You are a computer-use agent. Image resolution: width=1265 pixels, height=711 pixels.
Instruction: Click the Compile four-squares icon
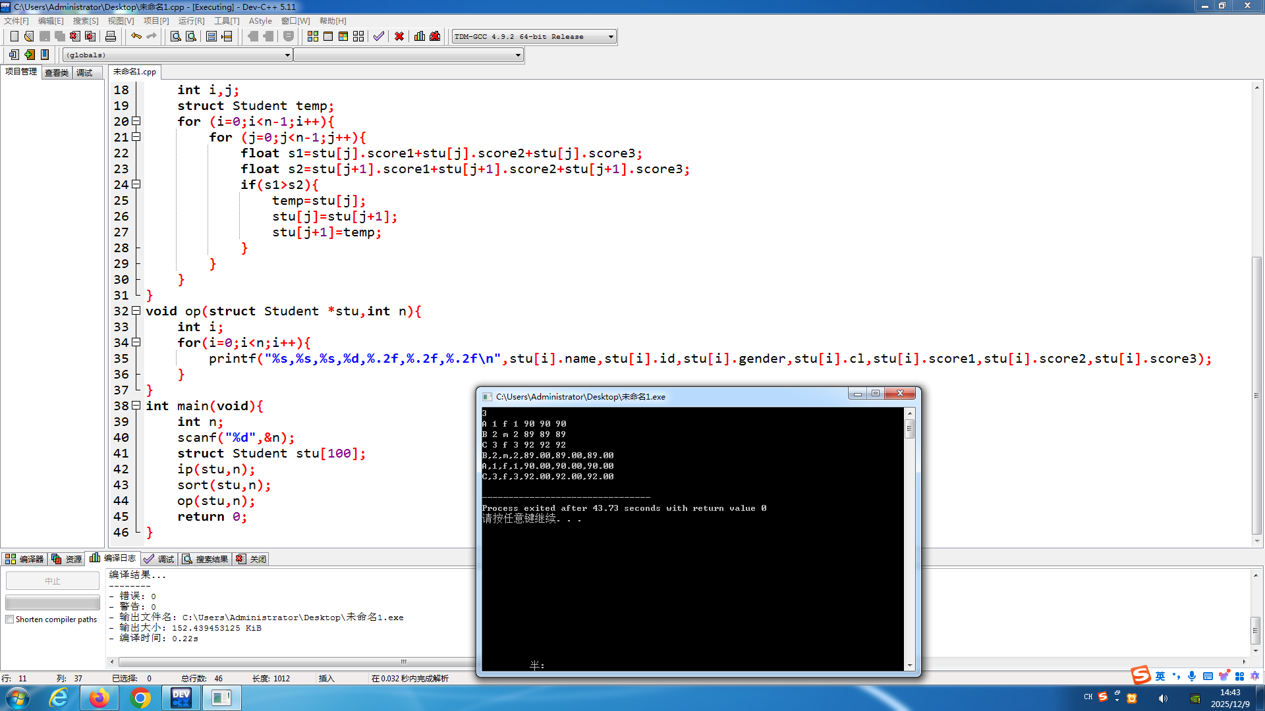(x=313, y=36)
